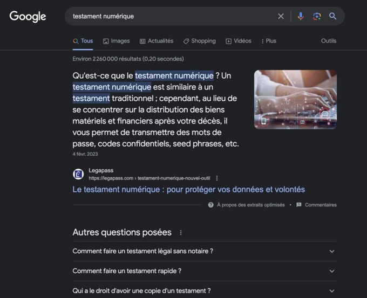Switch to the Actualités tab
This screenshot has width=367, height=298.
[x=157, y=41]
